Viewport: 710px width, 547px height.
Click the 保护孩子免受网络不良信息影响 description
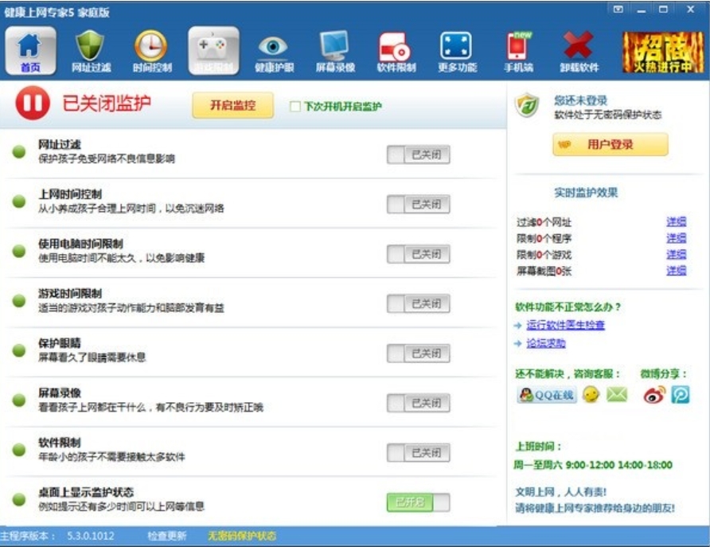pos(107,159)
